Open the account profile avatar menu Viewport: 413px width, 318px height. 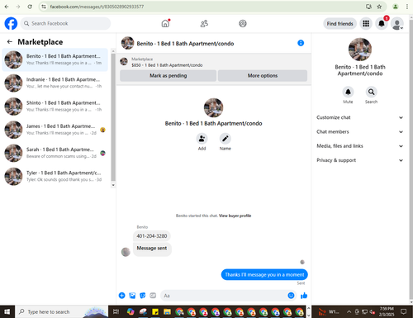click(x=397, y=24)
